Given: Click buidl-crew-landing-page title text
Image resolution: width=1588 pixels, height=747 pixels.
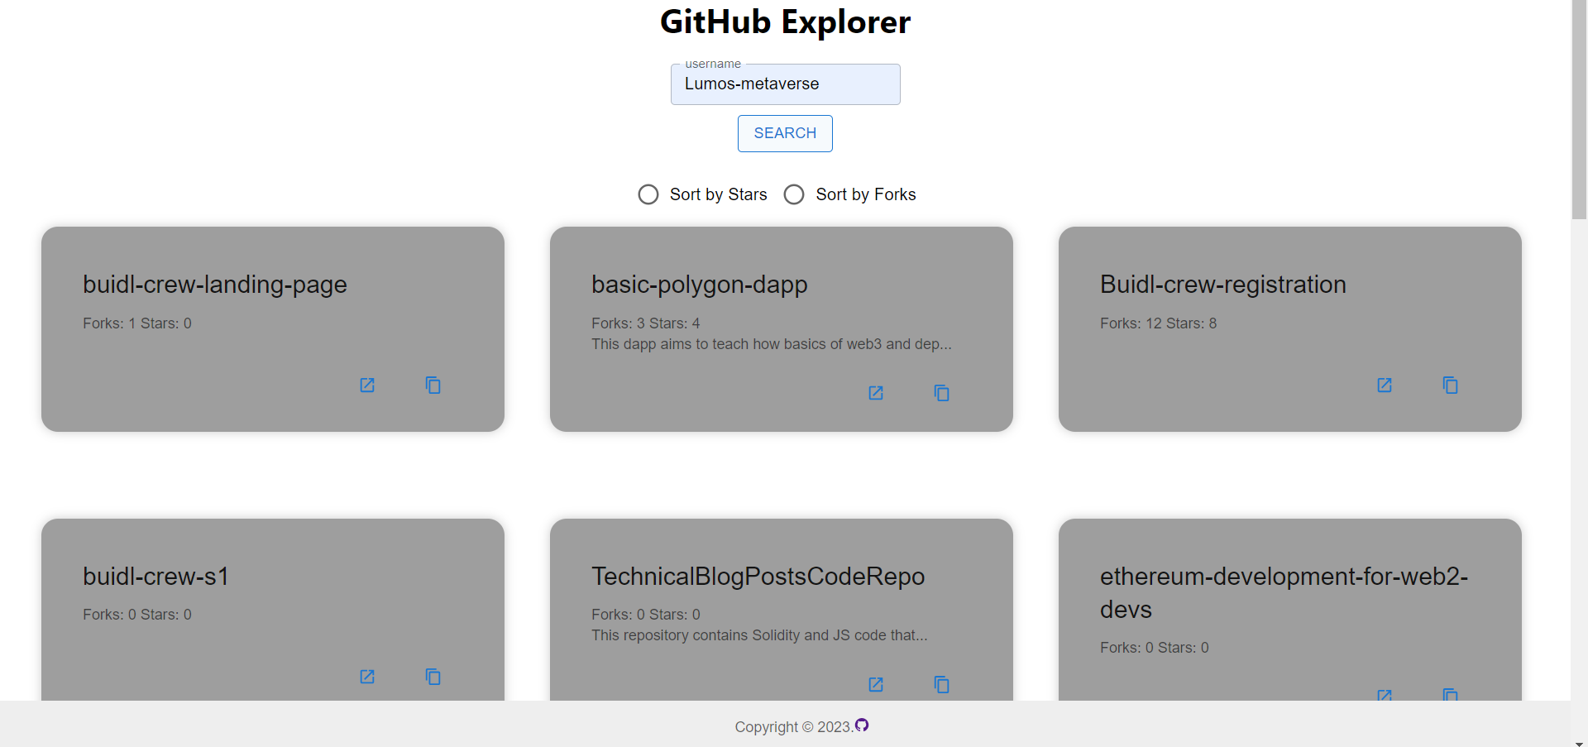Looking at the screenshot, I should [x=215, y=285].
